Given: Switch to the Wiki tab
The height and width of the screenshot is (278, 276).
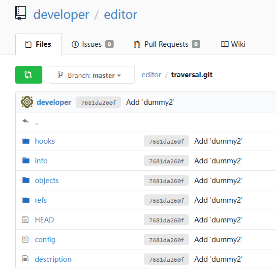Looking at the screenshot, I should click(233, 44).
